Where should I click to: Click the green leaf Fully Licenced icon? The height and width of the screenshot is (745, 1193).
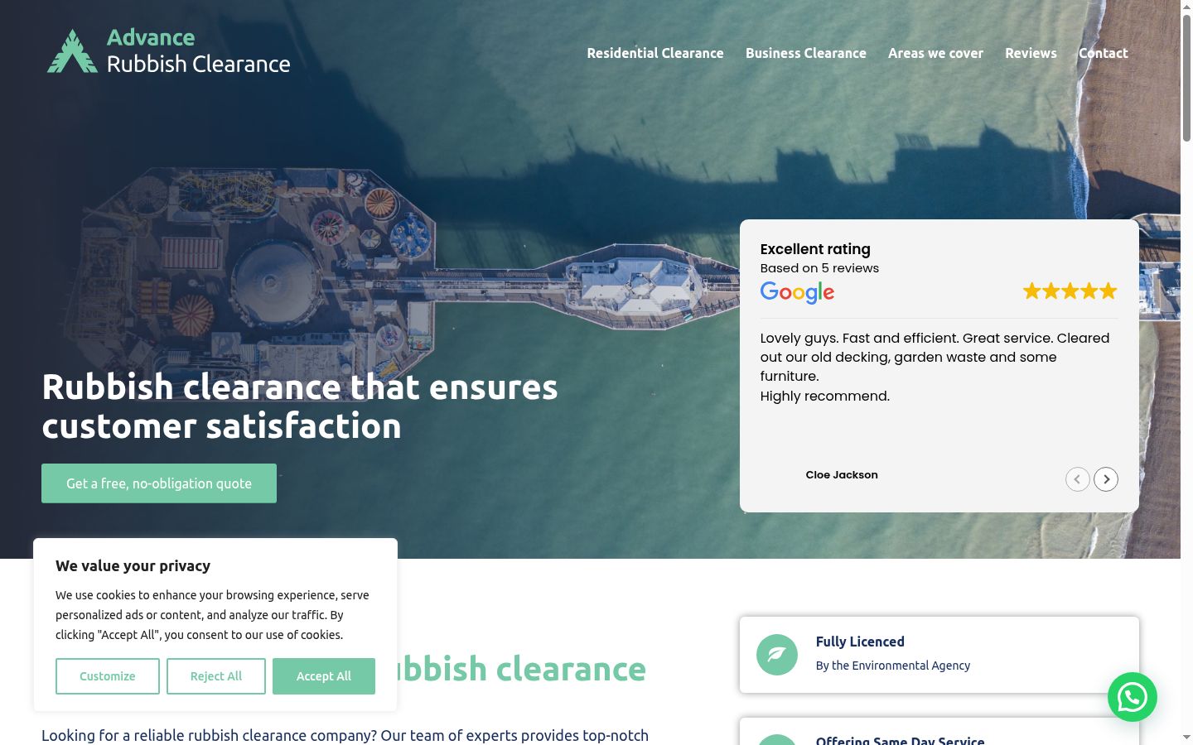point(777,655)
